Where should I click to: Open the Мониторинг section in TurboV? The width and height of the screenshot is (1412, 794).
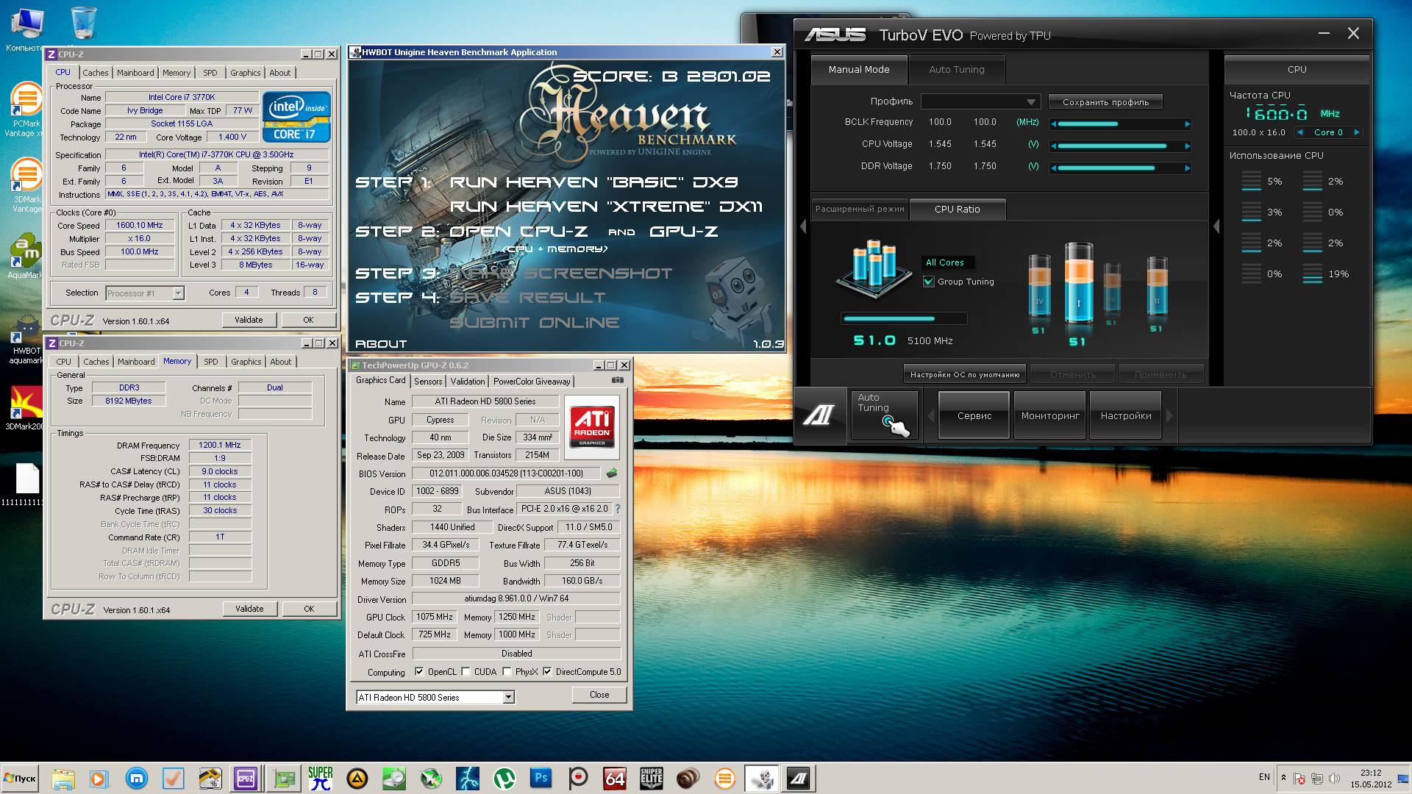(x=1050, y=415)
